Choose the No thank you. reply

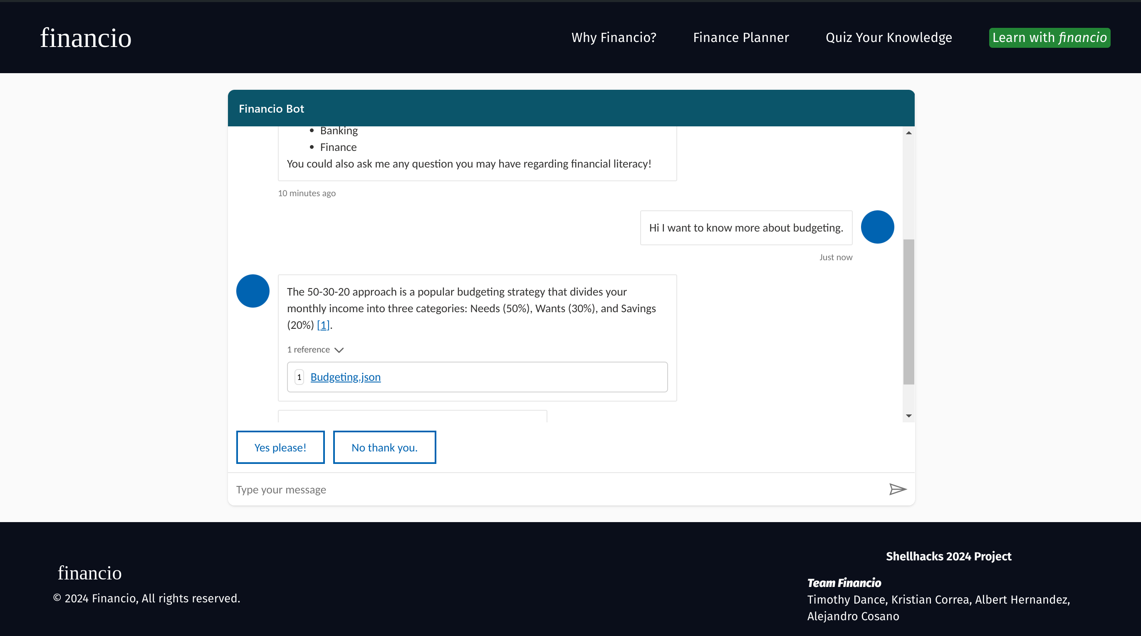[384, 447]
